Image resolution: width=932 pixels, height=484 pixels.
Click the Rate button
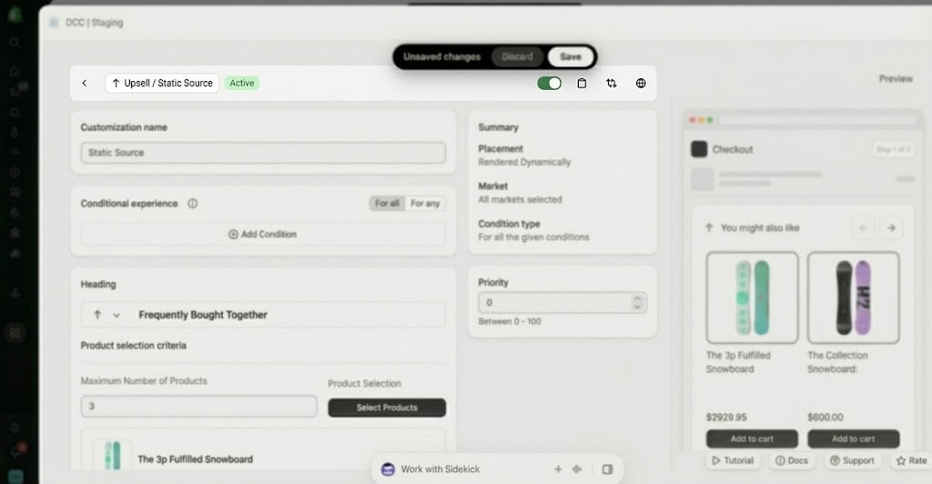coord(911,460)
